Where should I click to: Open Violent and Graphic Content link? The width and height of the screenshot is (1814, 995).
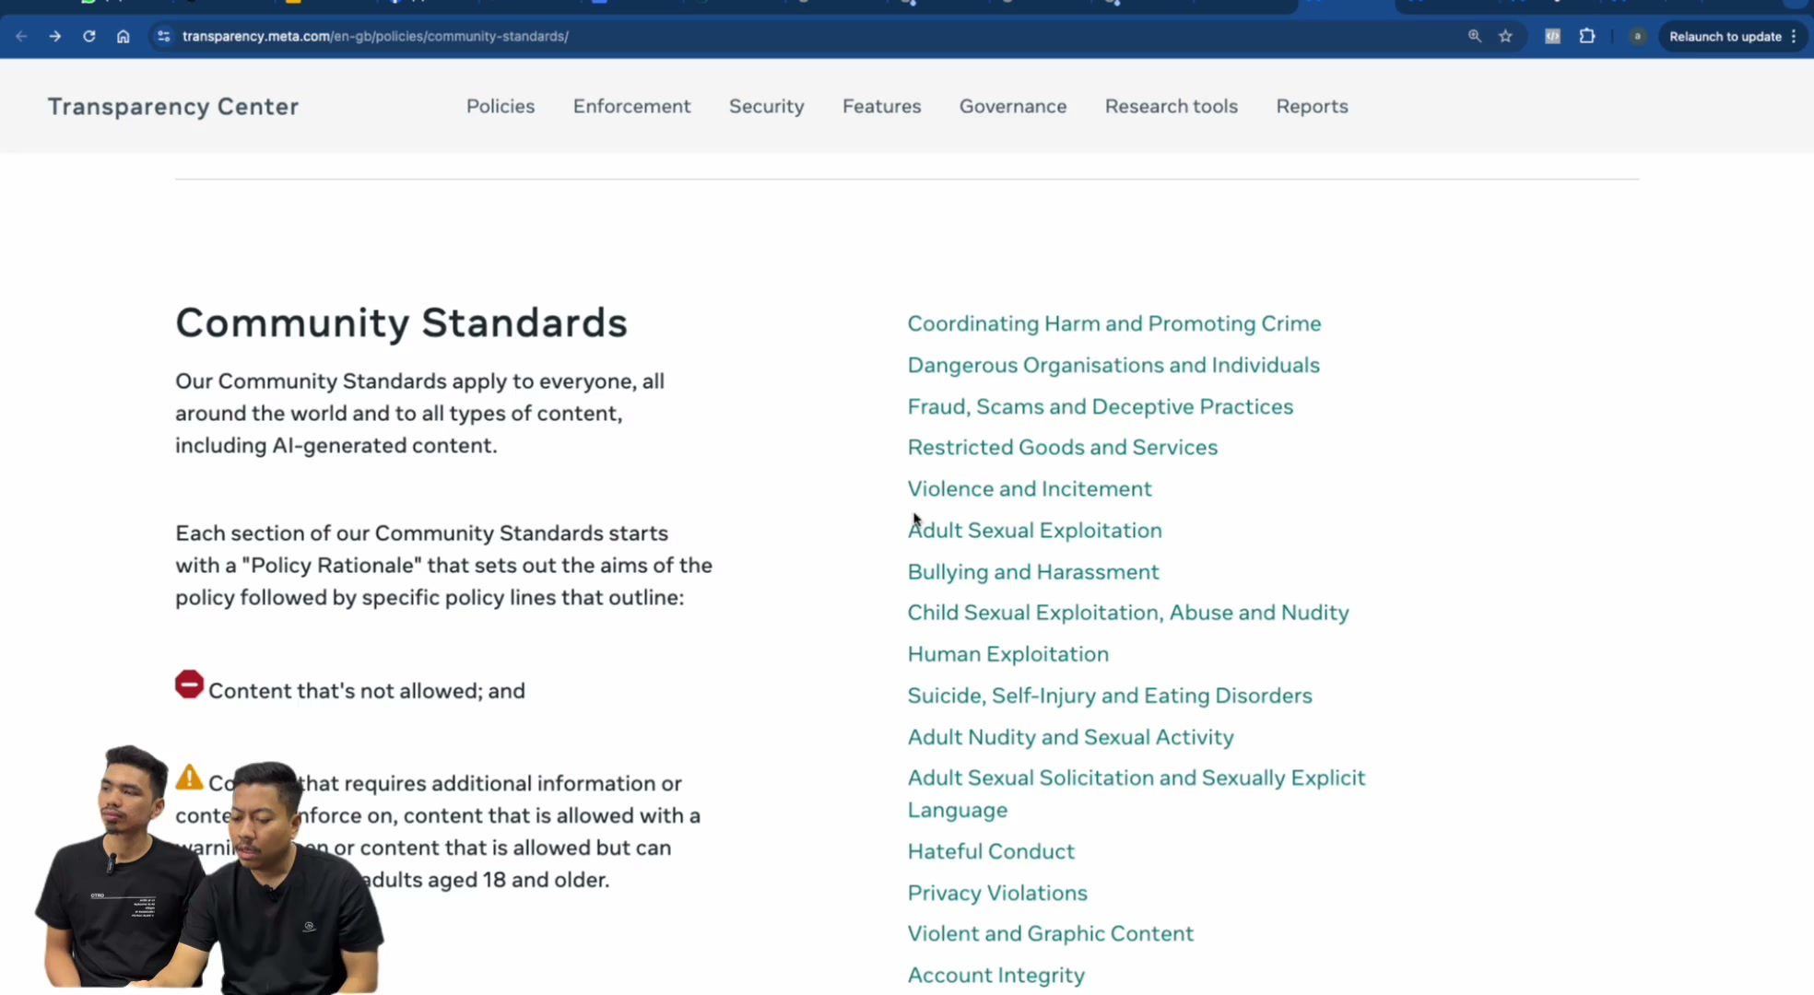[x=1051, y=933]
